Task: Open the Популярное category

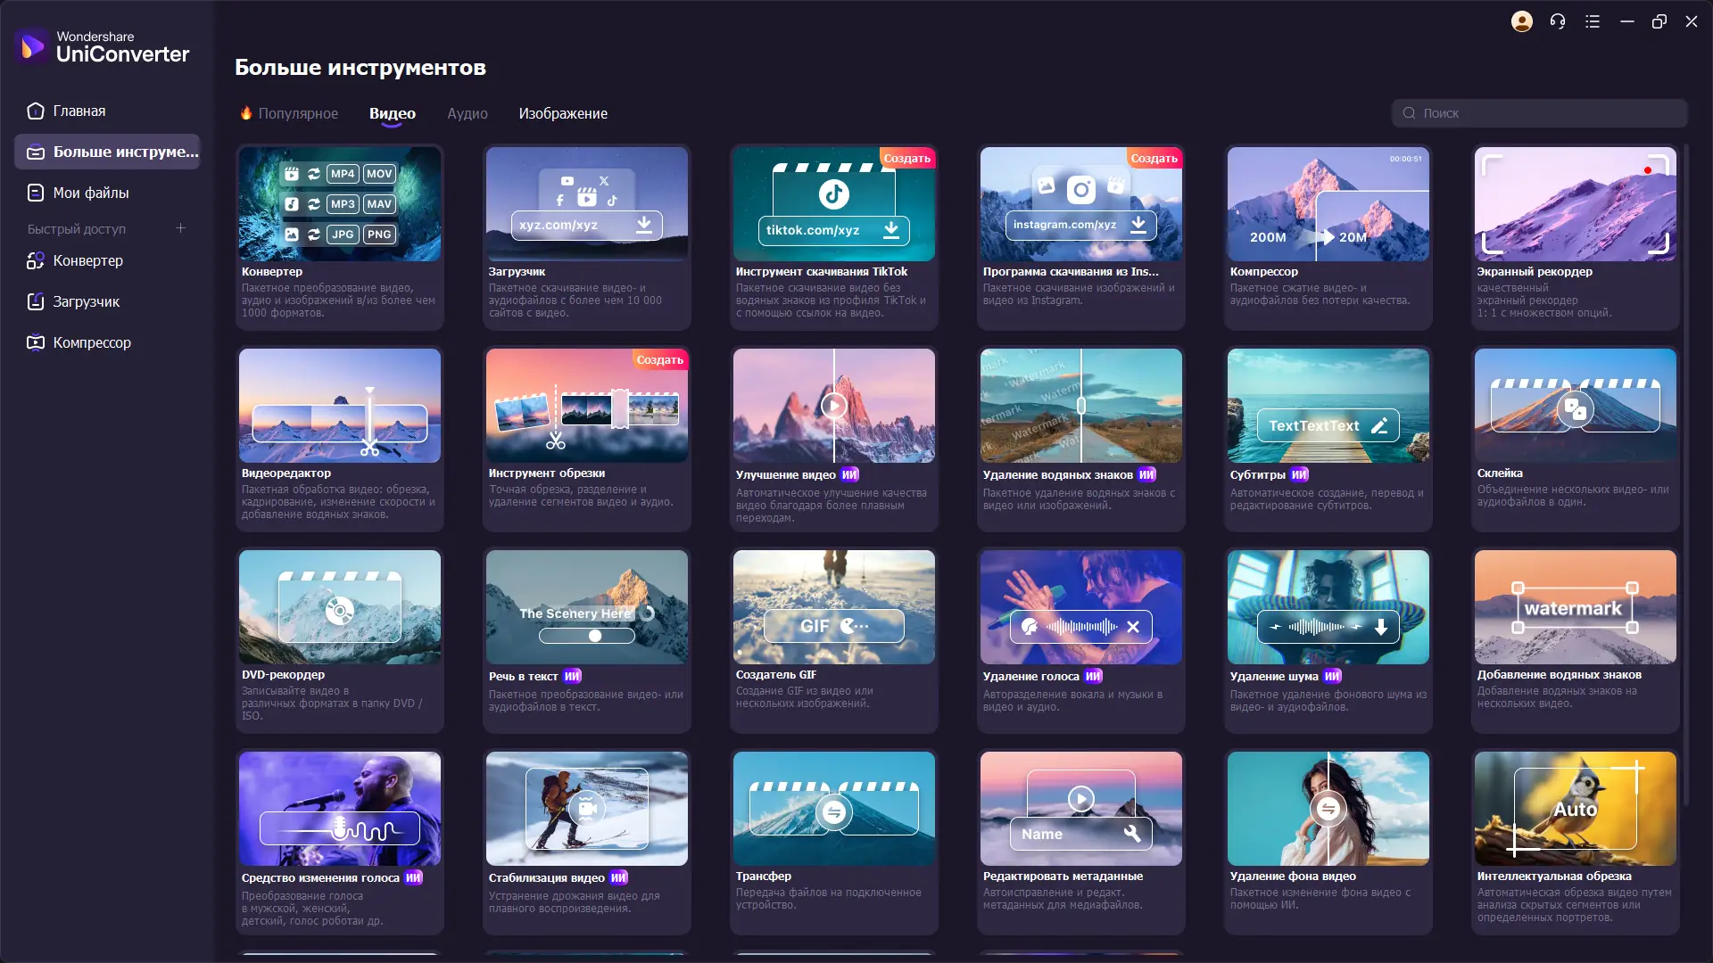Action: point(297,113)
